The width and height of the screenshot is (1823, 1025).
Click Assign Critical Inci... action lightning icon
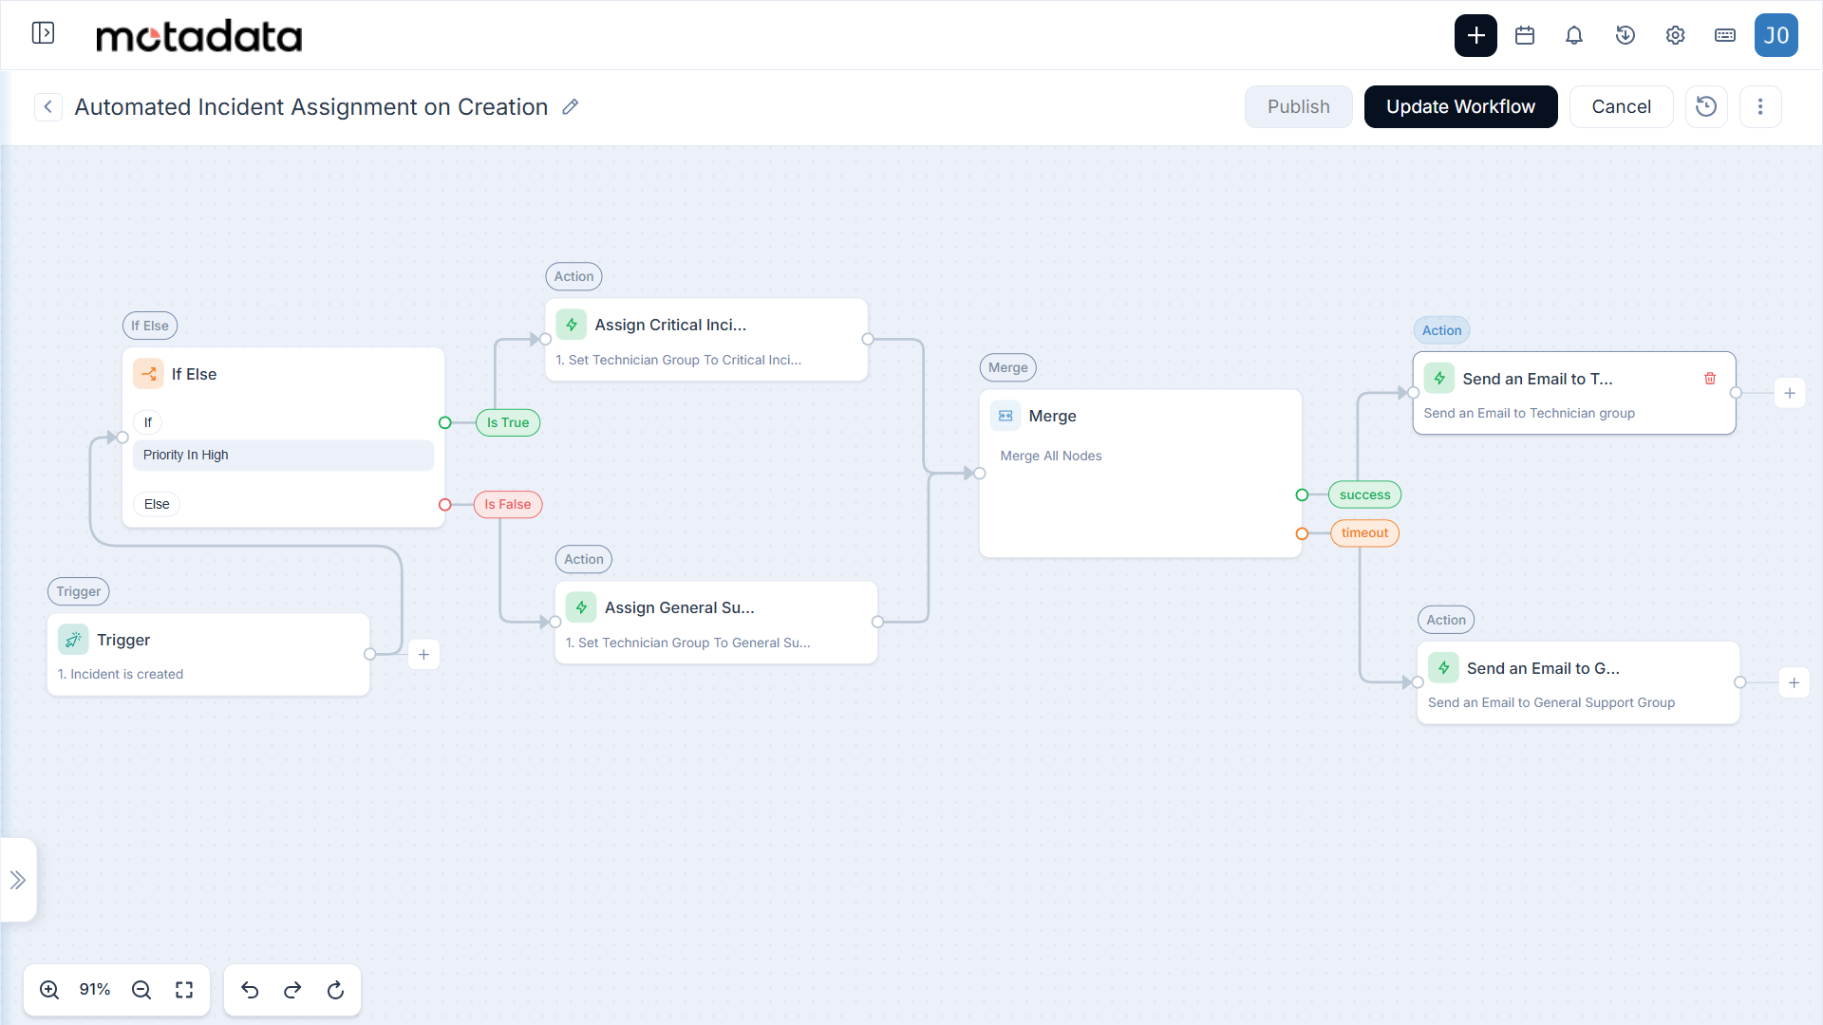pos(572,325)
